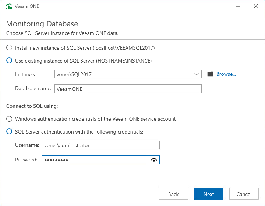Image resolution: width=265 pixels, height=206 pixels.
Task: Select Install new instance of SQL Server
Action: click(9, 47)
